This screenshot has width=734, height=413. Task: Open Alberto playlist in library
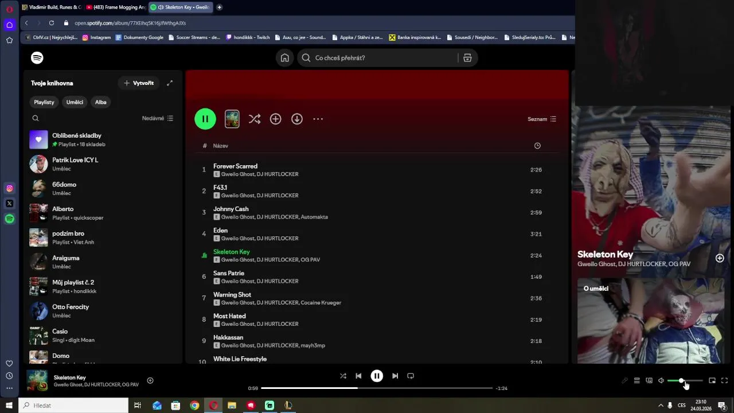103,213
